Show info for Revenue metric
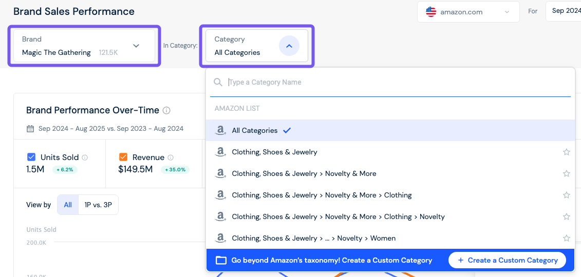Image resolution: width=581 pixels, height=277 pixels. coord(171,157)
